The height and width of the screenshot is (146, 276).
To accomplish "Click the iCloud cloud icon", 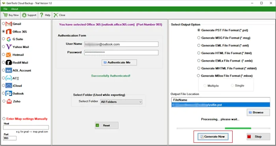I will (x=9, y=86).
